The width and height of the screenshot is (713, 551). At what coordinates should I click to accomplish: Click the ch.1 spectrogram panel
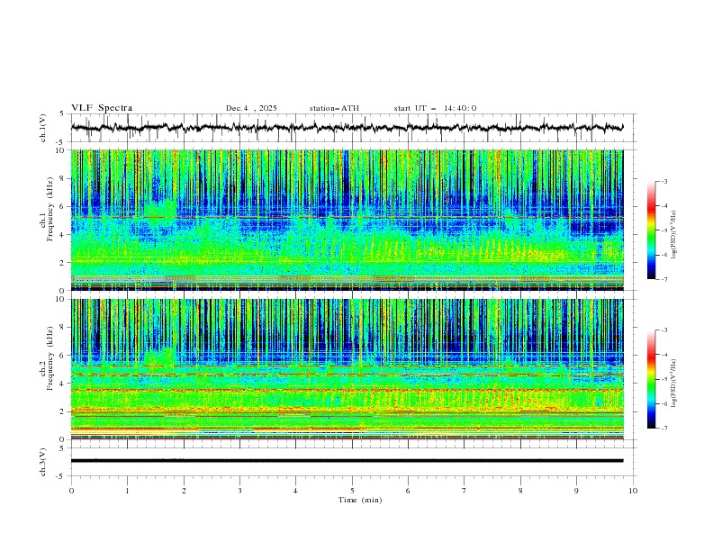pos(347,220)
